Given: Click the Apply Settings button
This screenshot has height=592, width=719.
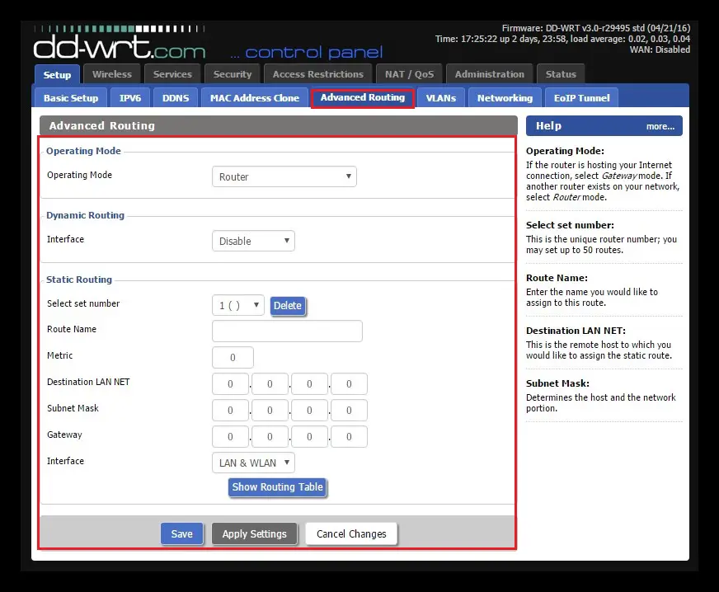Looking at the screenshot, I should (255, 533).
